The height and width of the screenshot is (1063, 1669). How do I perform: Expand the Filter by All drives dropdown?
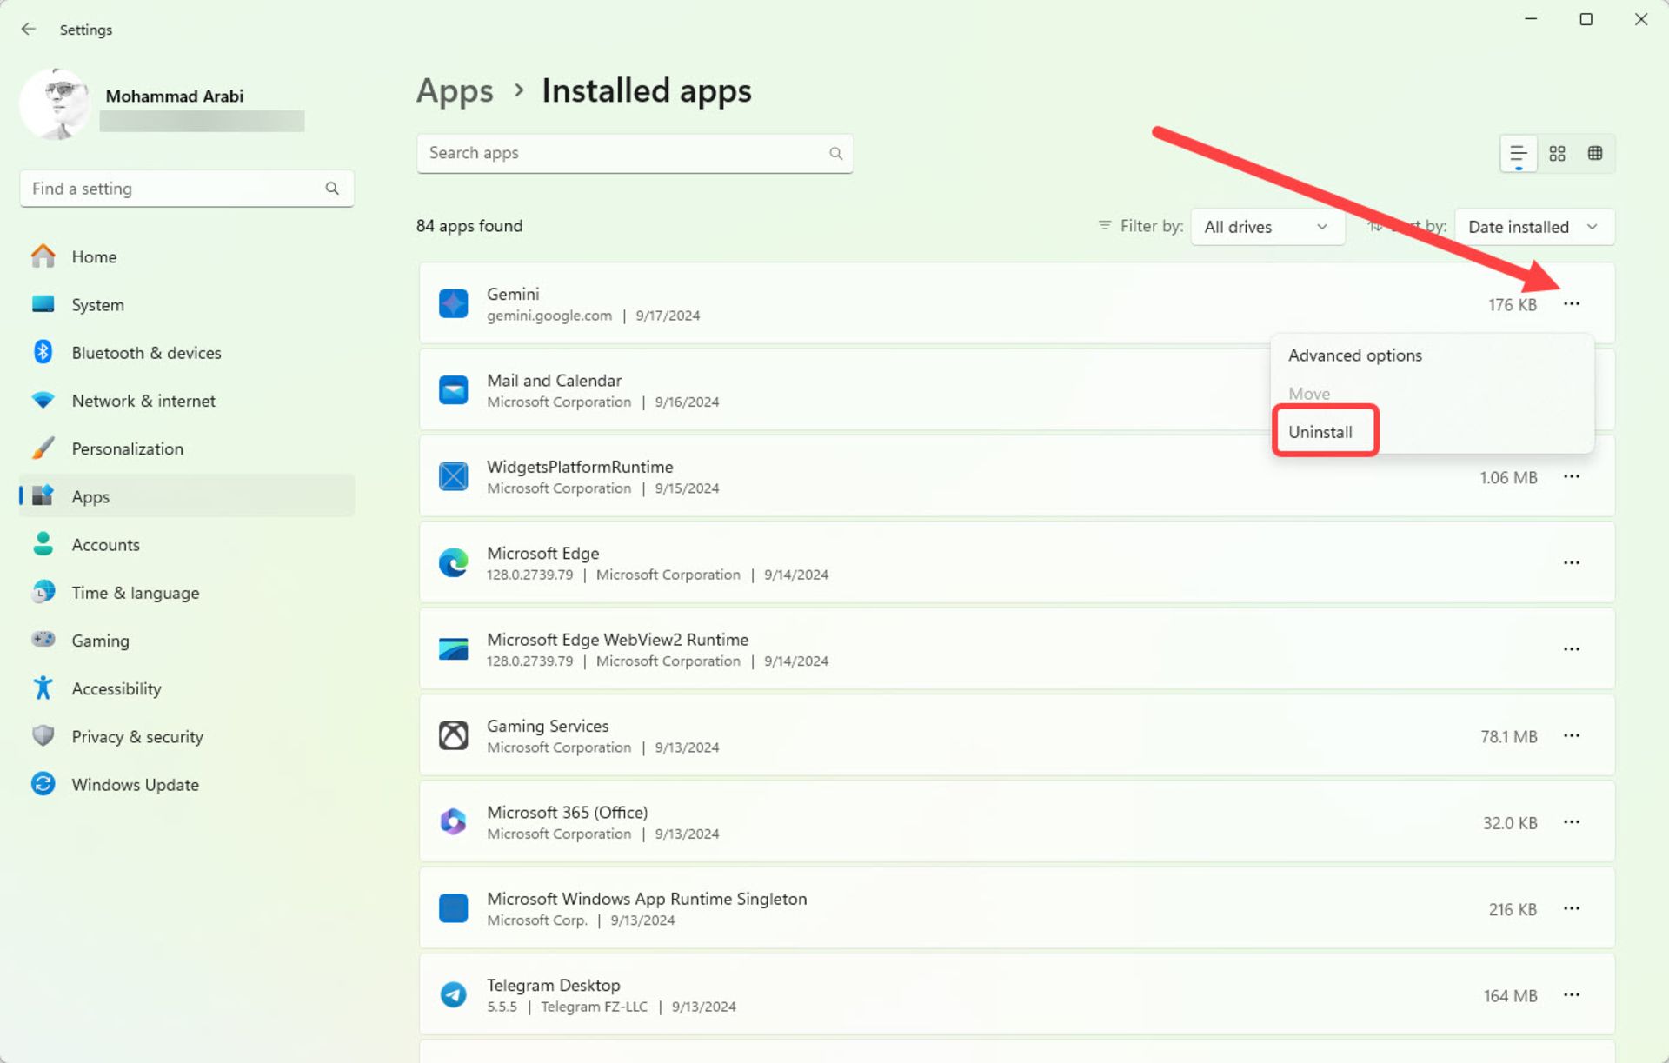tap(1264, 226)
